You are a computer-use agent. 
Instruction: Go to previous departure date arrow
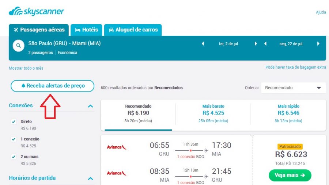203,44
